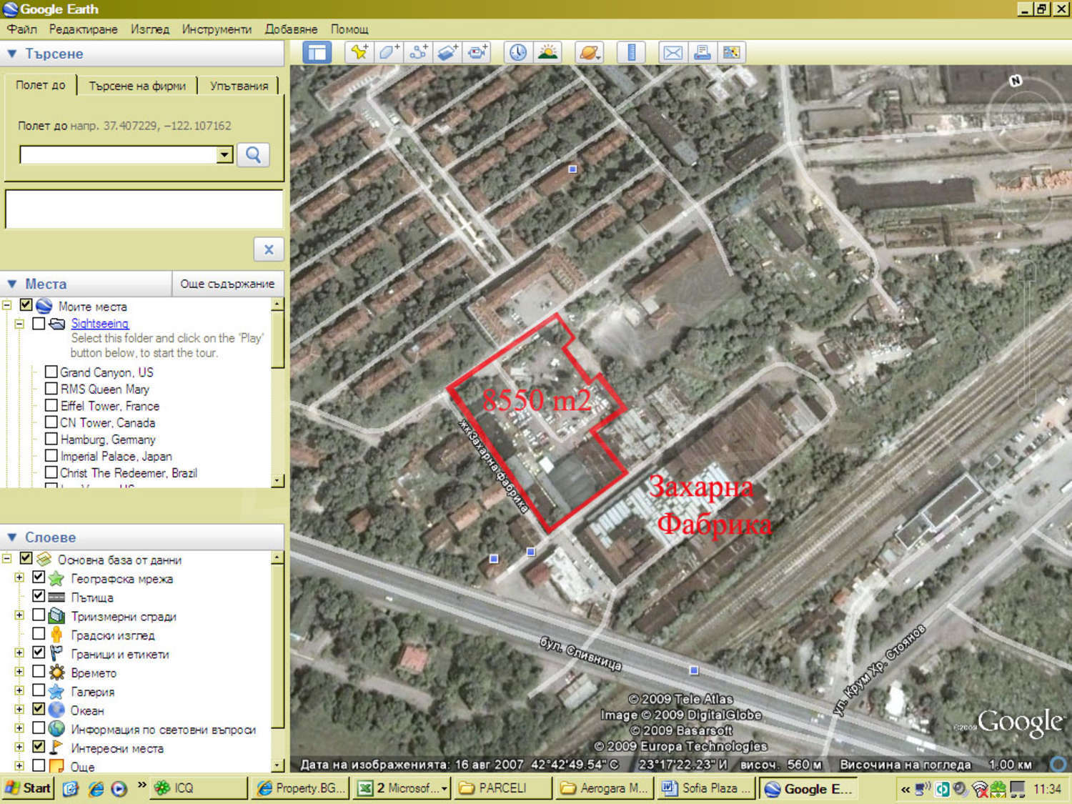Viewport: 1072px width, 804px height.
Task: Open the Инструменти menu
Action: [217, 29]
